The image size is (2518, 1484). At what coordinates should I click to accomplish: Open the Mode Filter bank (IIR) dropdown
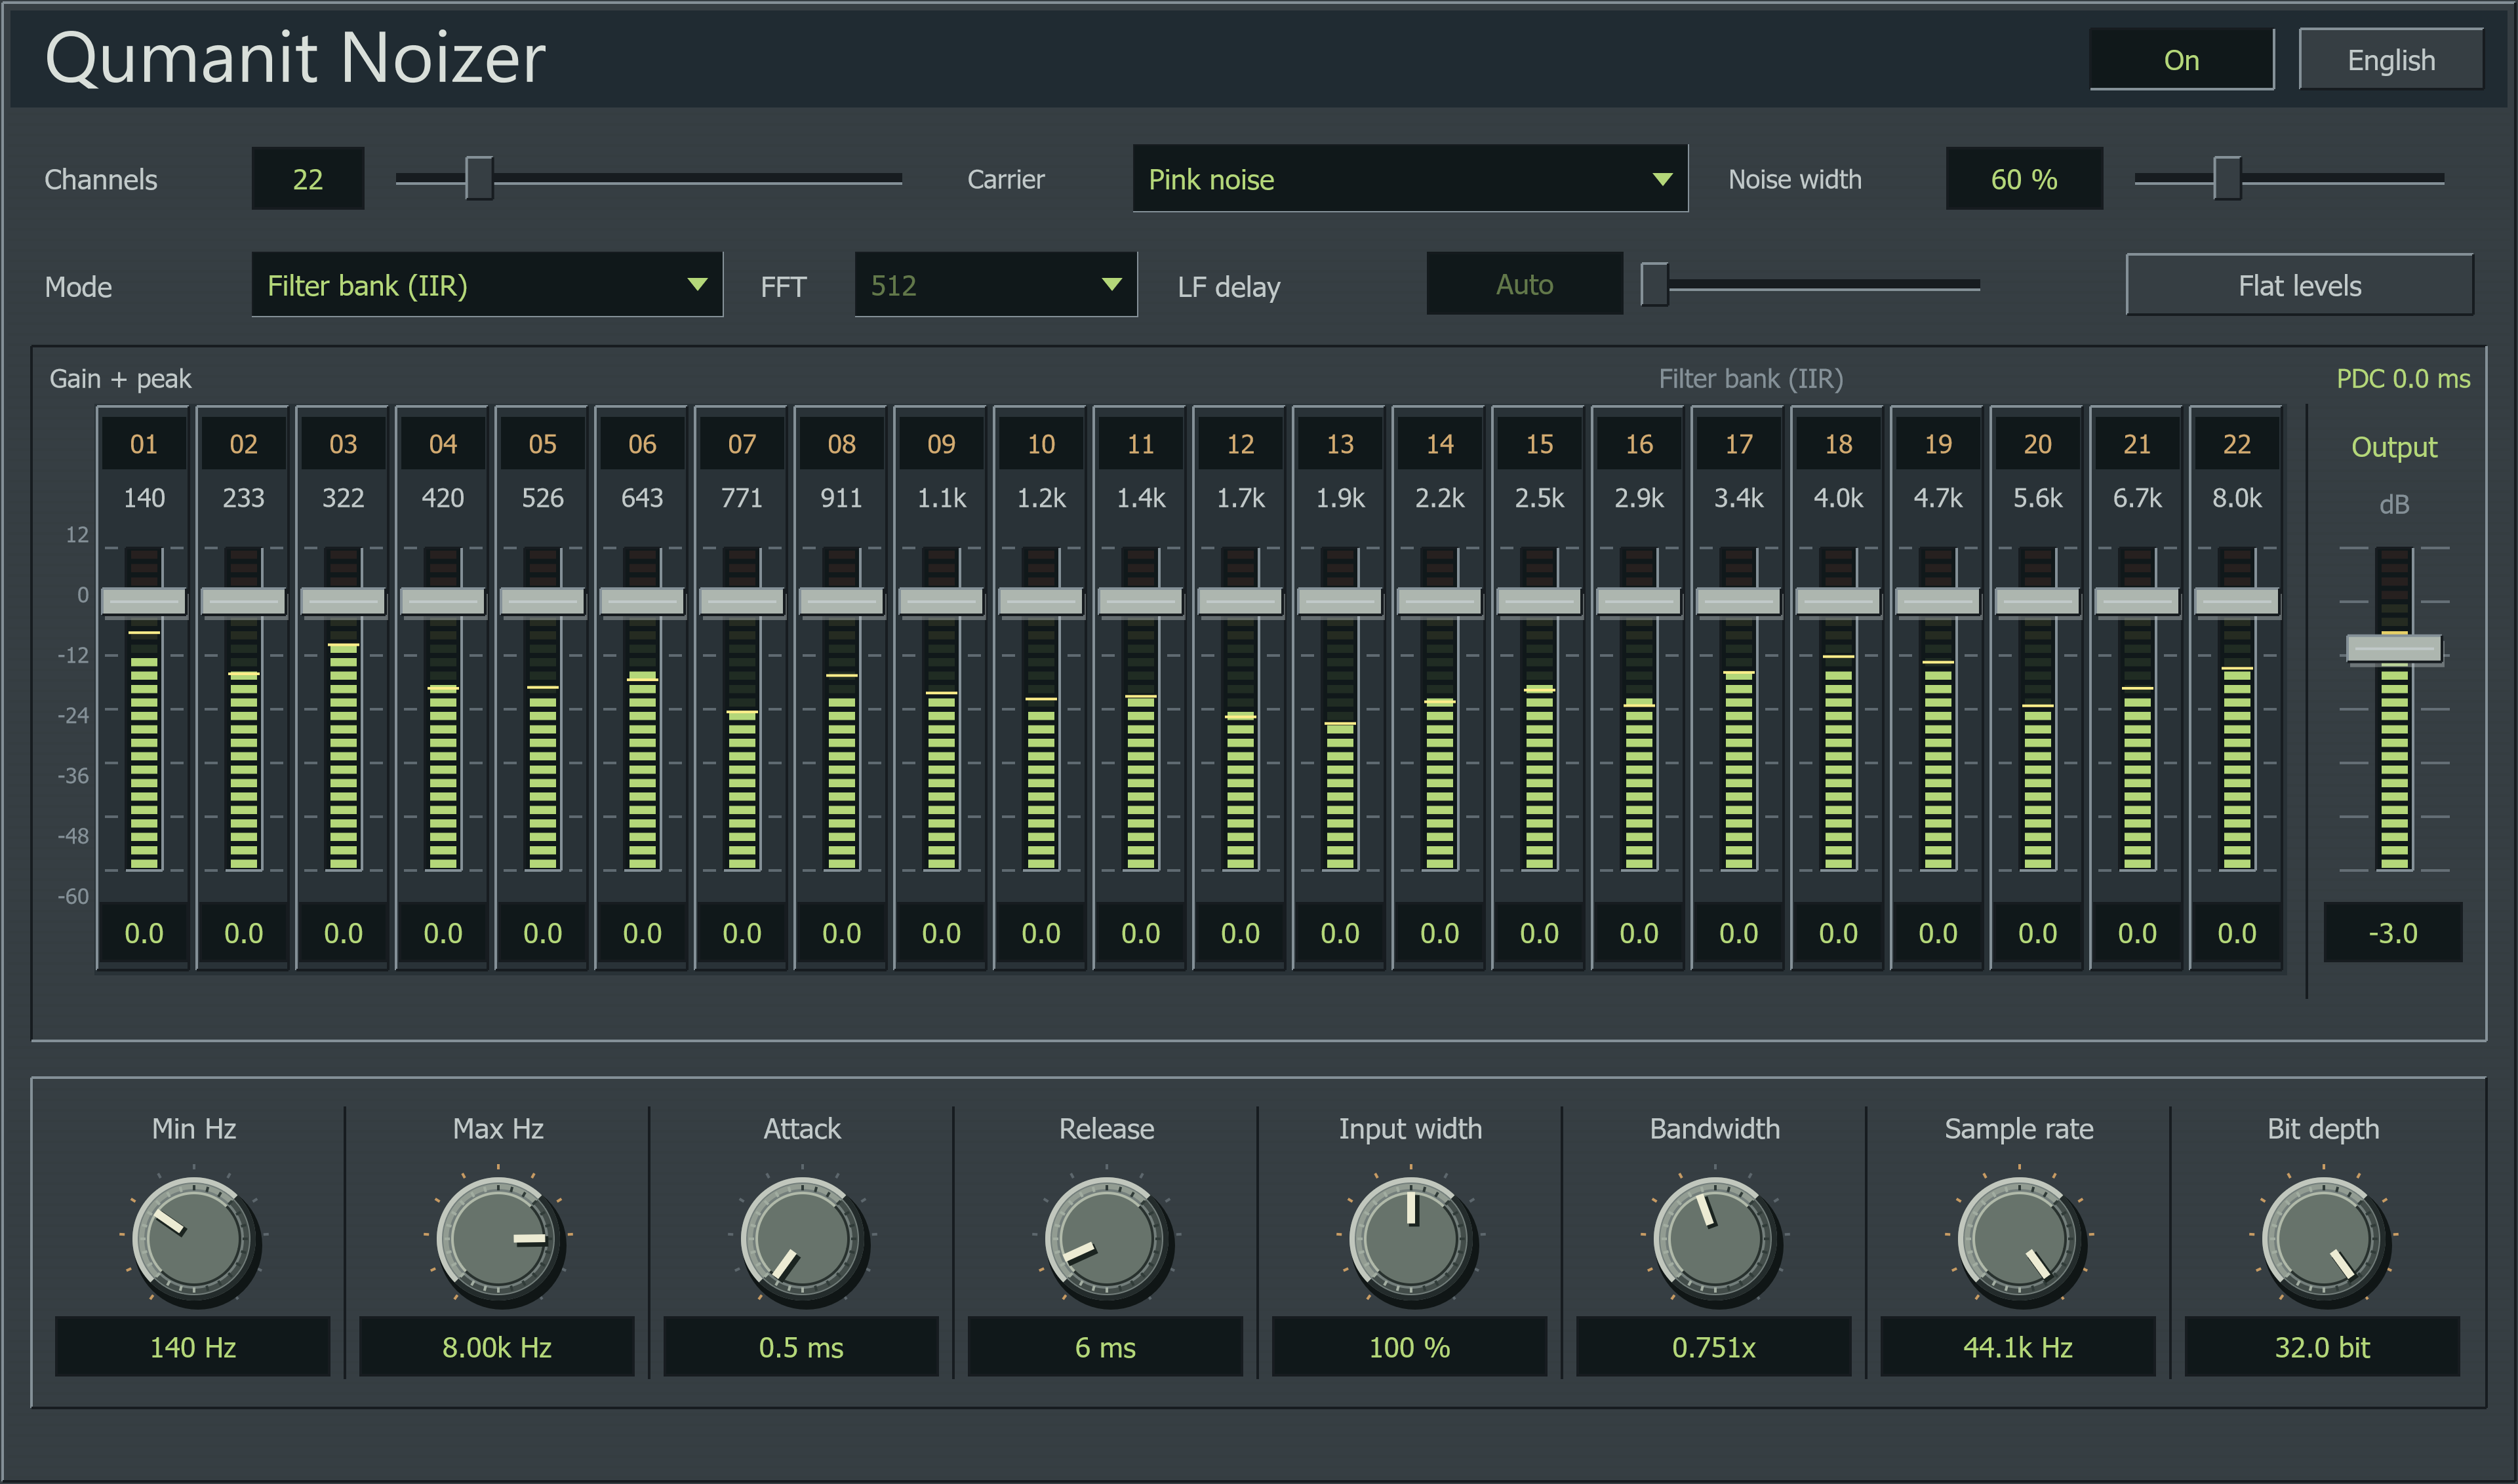pyautogui.click(x=487, y=285)
